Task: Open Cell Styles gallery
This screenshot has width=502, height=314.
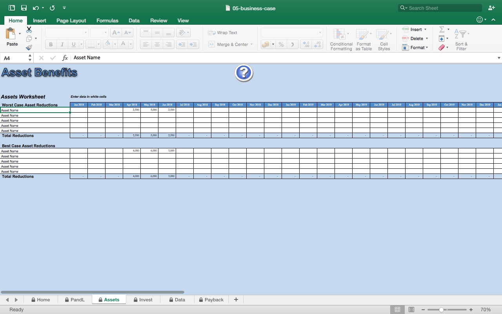Action: point(384,40)
